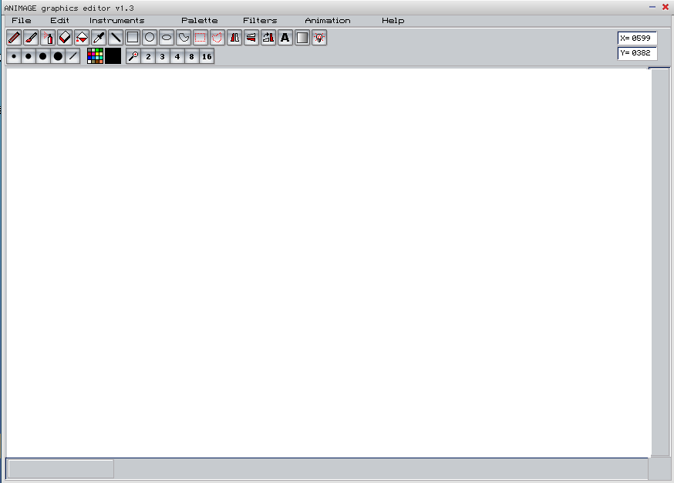Viewport: 674px width, 483px height.
Task: Open the File menu
Action: point(22,21)
